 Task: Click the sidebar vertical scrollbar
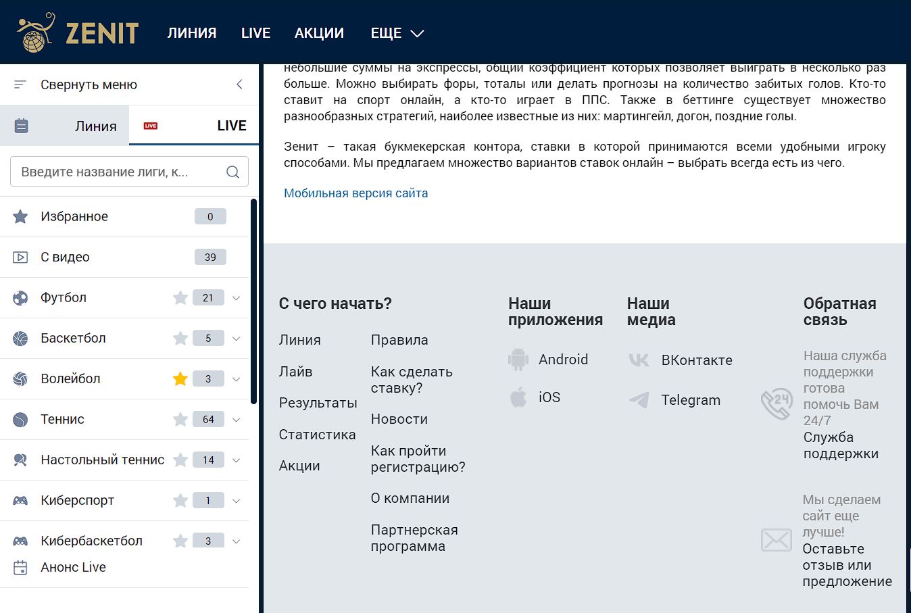(x=253, y=301)
